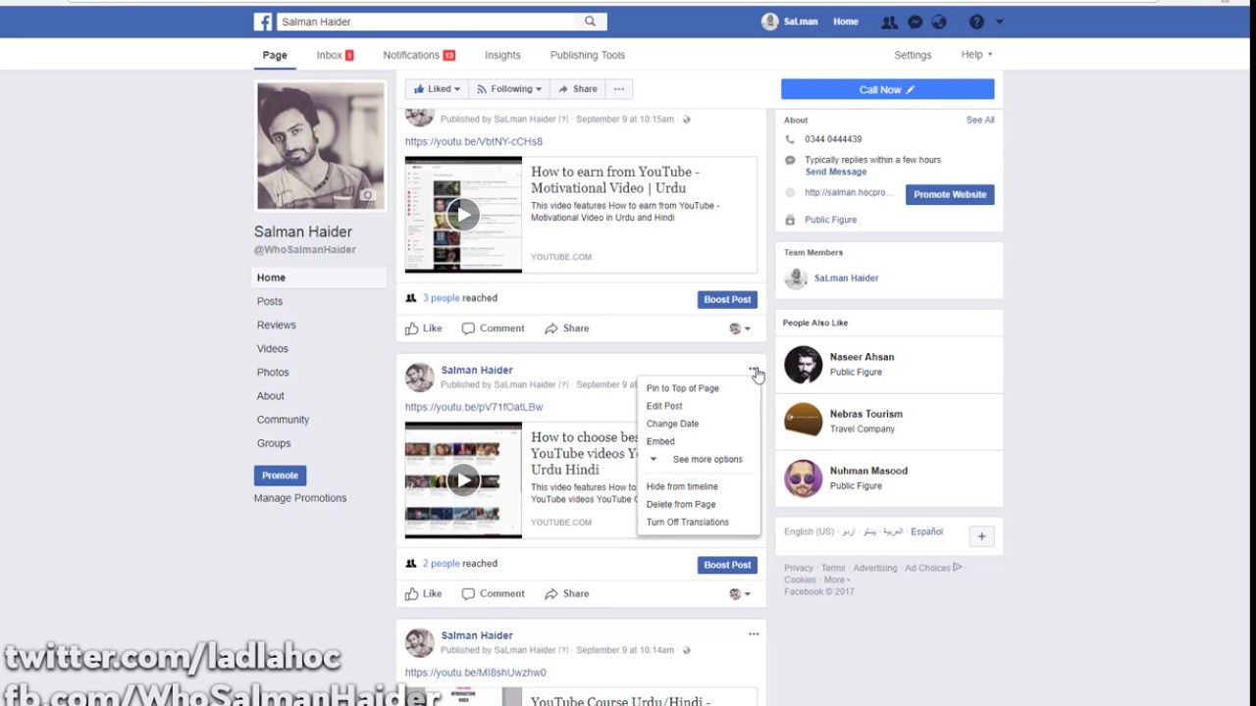This screenshot has height=706, width=1256.
Task: Click the Promote button in the sidebar
Action: pos(280,476)
